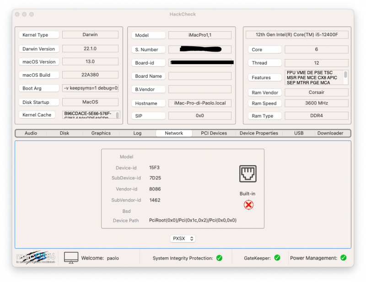This screenshot has height=282, width=366.
Task: Open the PXSX device dropdown
Action: (183, 239)
